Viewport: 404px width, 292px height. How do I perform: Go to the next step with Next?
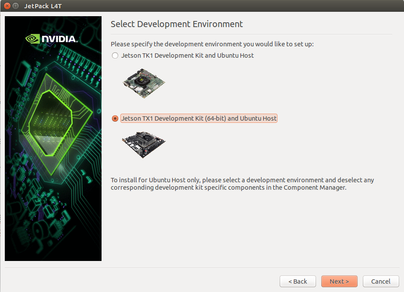pyautogui.click(x=339, y=281)
